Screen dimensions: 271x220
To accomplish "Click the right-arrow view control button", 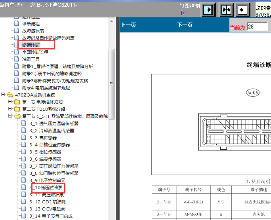I will pyautogui.click(x=208, y=9).
